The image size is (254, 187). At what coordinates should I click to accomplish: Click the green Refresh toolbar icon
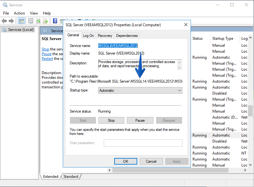click(x=38, y=21)
